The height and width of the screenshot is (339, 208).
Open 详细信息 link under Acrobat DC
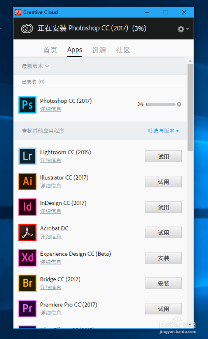click(x=51, y=237)
